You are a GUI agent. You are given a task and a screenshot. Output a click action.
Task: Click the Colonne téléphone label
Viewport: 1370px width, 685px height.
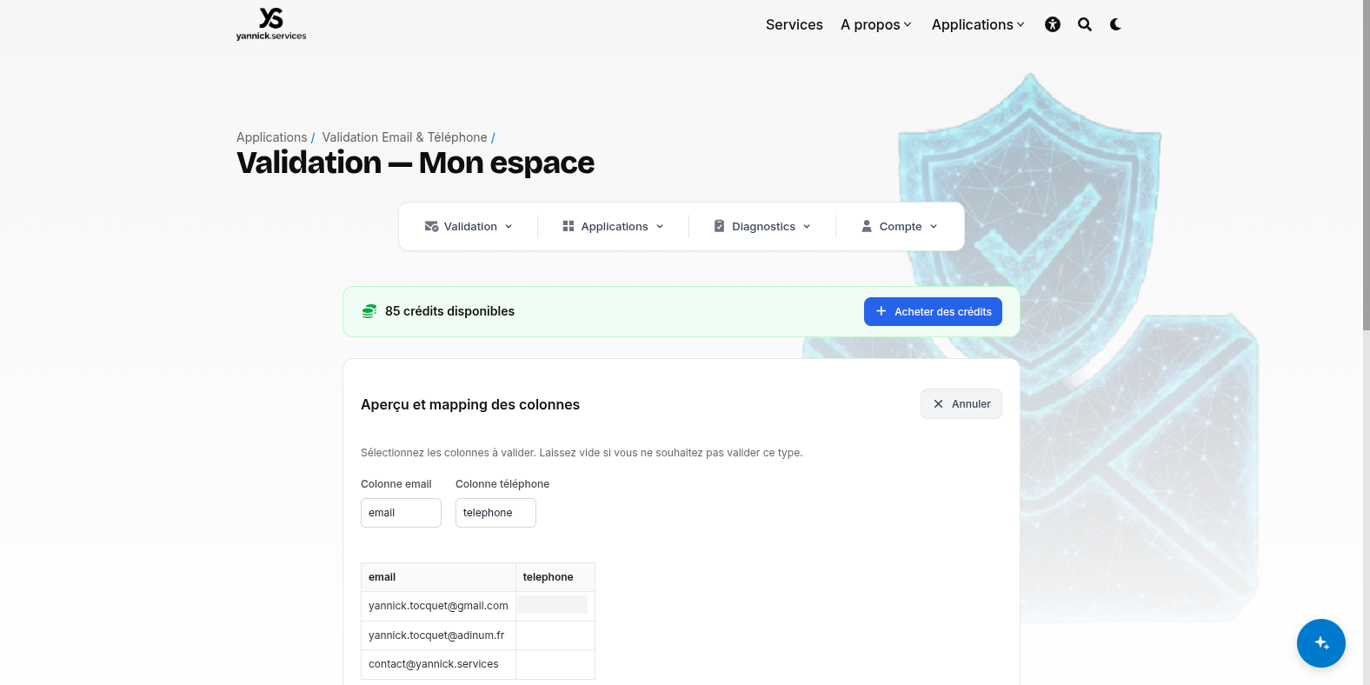click(502, 484)
